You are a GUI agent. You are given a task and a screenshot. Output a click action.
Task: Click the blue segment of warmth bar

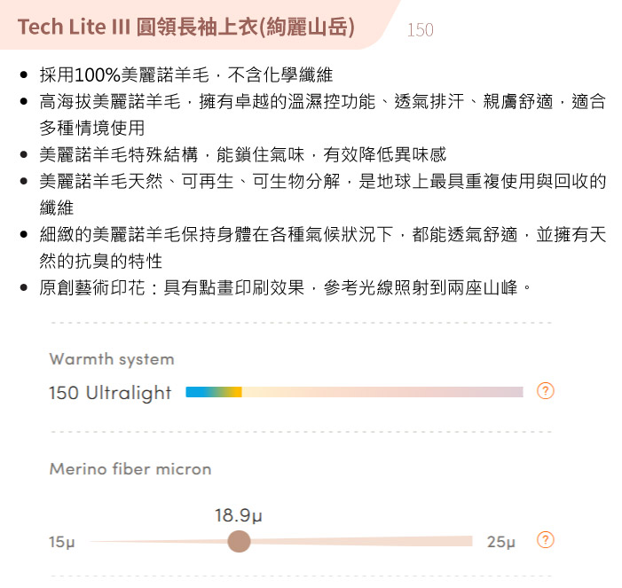click(x=197, y=392)
